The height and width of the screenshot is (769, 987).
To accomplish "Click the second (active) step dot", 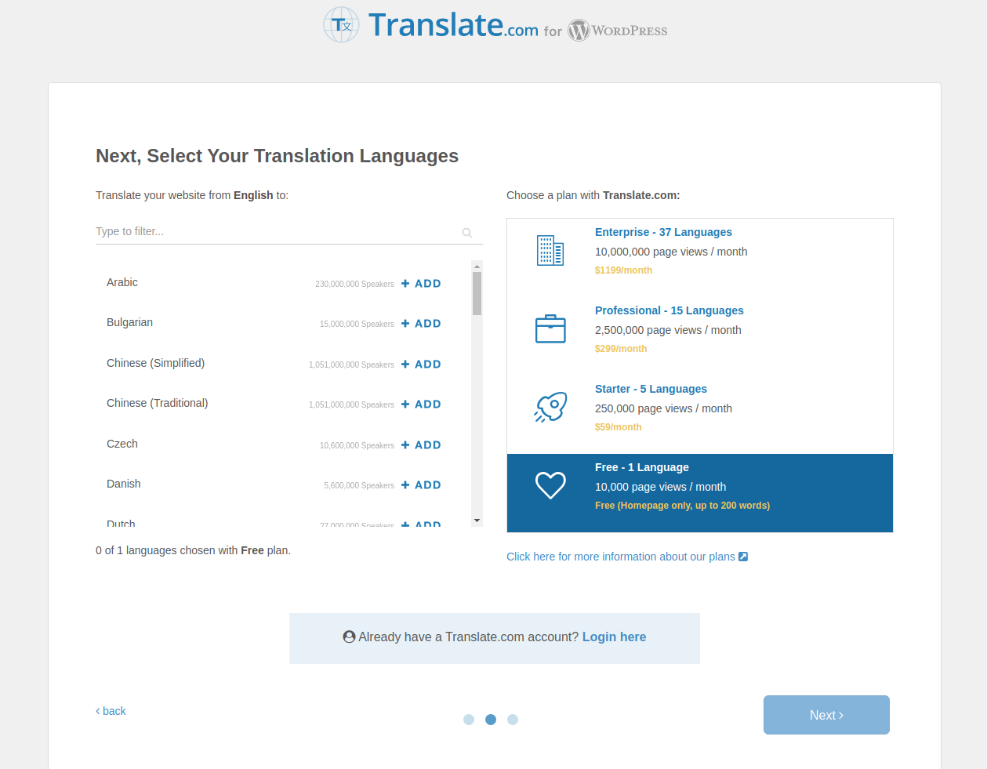I will pos(491,720).
